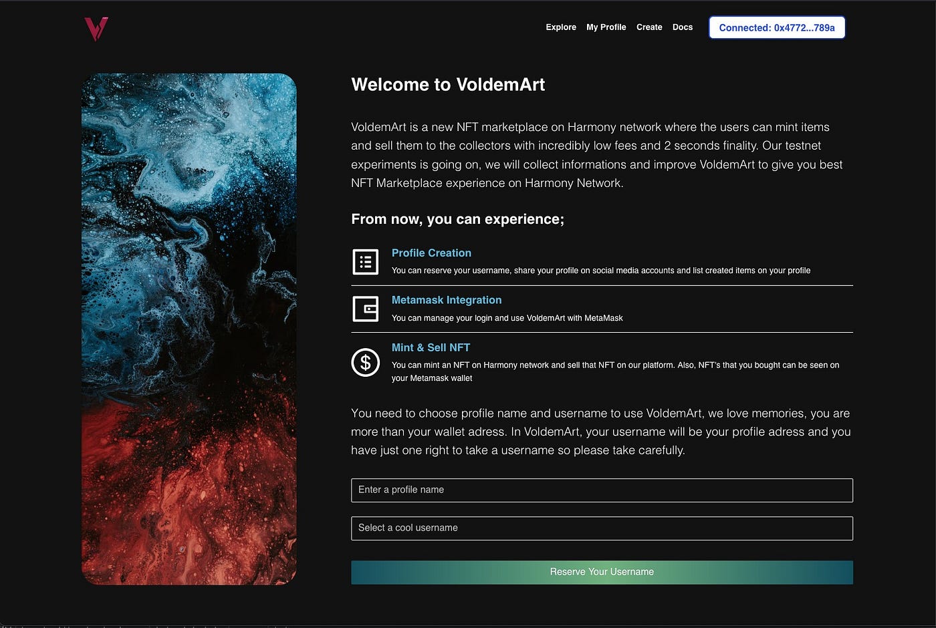Viewport: 936px width, 628px height.
Task: Click the Metamask Integration heading
Action: point(447,301)
